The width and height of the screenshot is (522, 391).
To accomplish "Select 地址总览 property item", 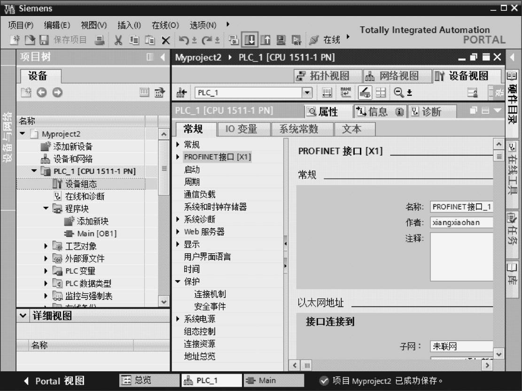I will tap(200, 356).
